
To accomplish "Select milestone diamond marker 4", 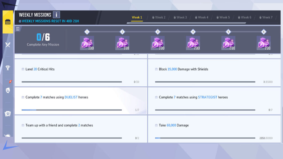I will (x=193, y=32).
